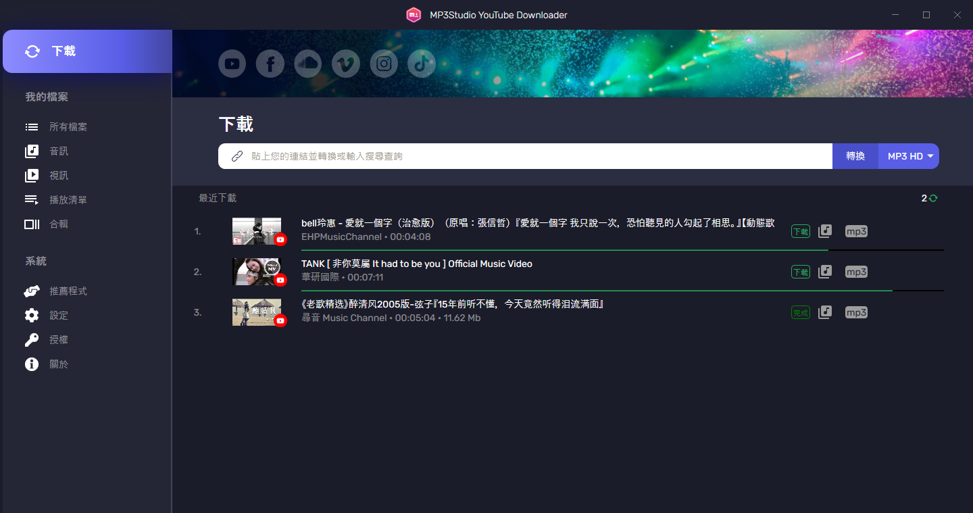Click thumbnail of 老歌精选 醉清风 track

[x=257, y=312]
